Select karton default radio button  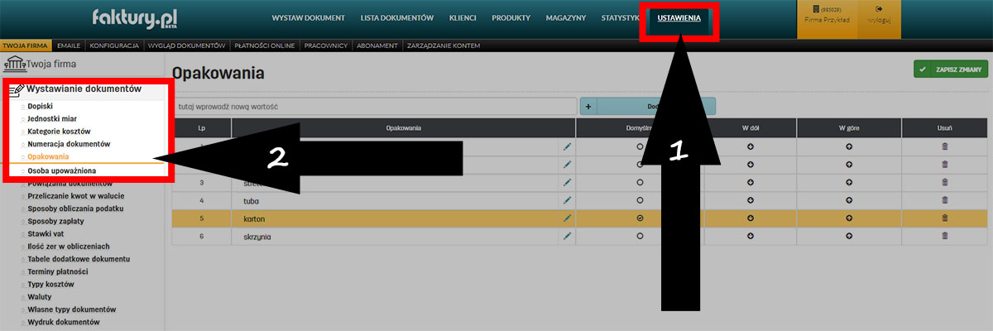coord(640,218)
